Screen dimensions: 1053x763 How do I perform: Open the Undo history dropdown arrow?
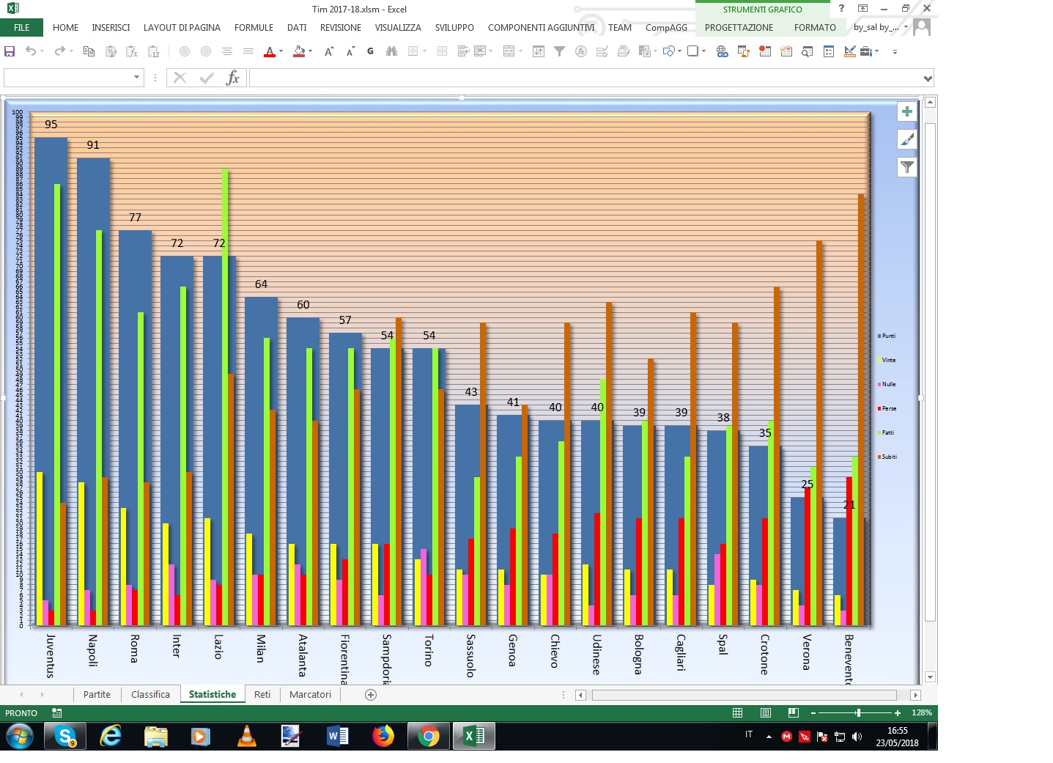click(x=42, y=51)
